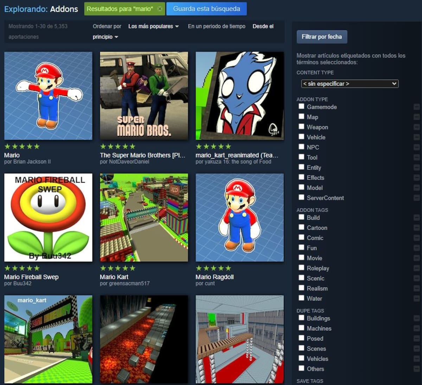Click the star rating under Super Mario Brothers
This screenshot has height=385, width=422.
click(x=117, y=147)
